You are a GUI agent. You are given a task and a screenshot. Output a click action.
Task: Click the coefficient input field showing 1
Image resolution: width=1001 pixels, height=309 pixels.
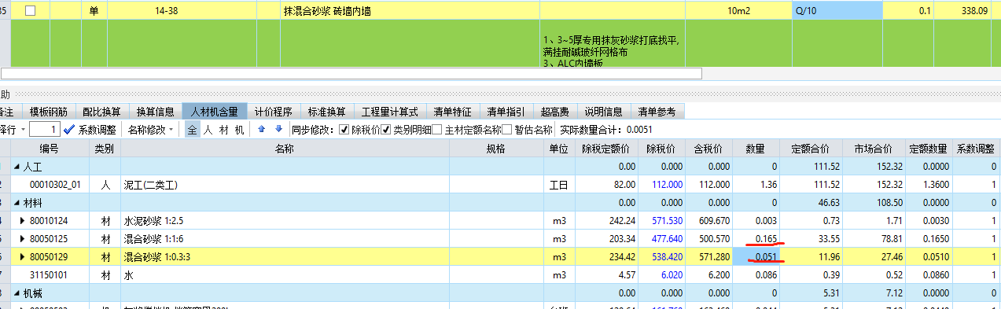point(45,130)
